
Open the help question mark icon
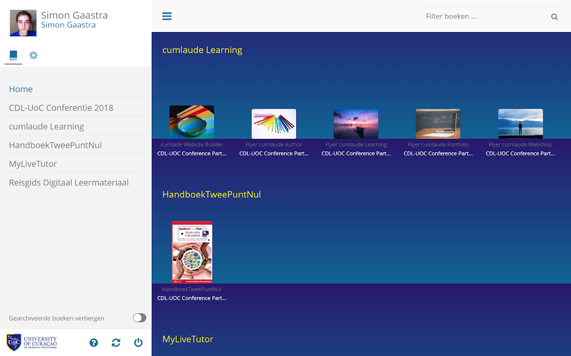94,343
